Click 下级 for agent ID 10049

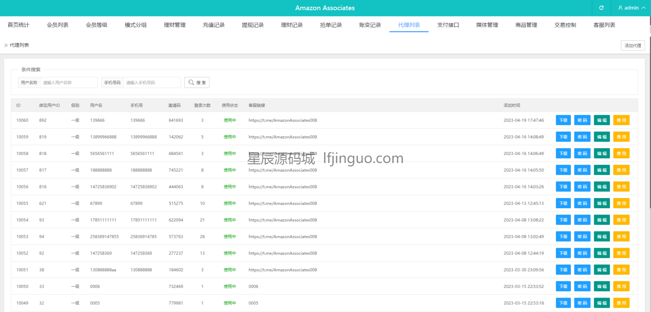pyautogui.click(x=563, y=303)
